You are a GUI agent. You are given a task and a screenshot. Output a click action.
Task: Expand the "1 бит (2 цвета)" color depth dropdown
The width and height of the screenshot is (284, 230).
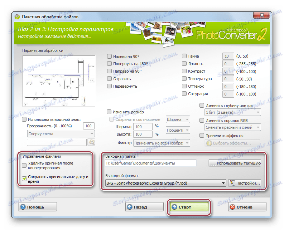click(232, 112)
